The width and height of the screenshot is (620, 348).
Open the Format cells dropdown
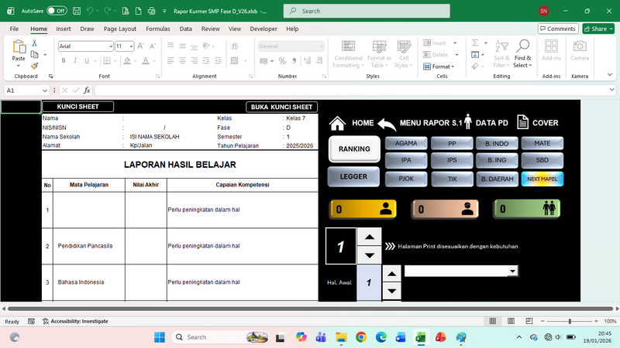[443, 67]
